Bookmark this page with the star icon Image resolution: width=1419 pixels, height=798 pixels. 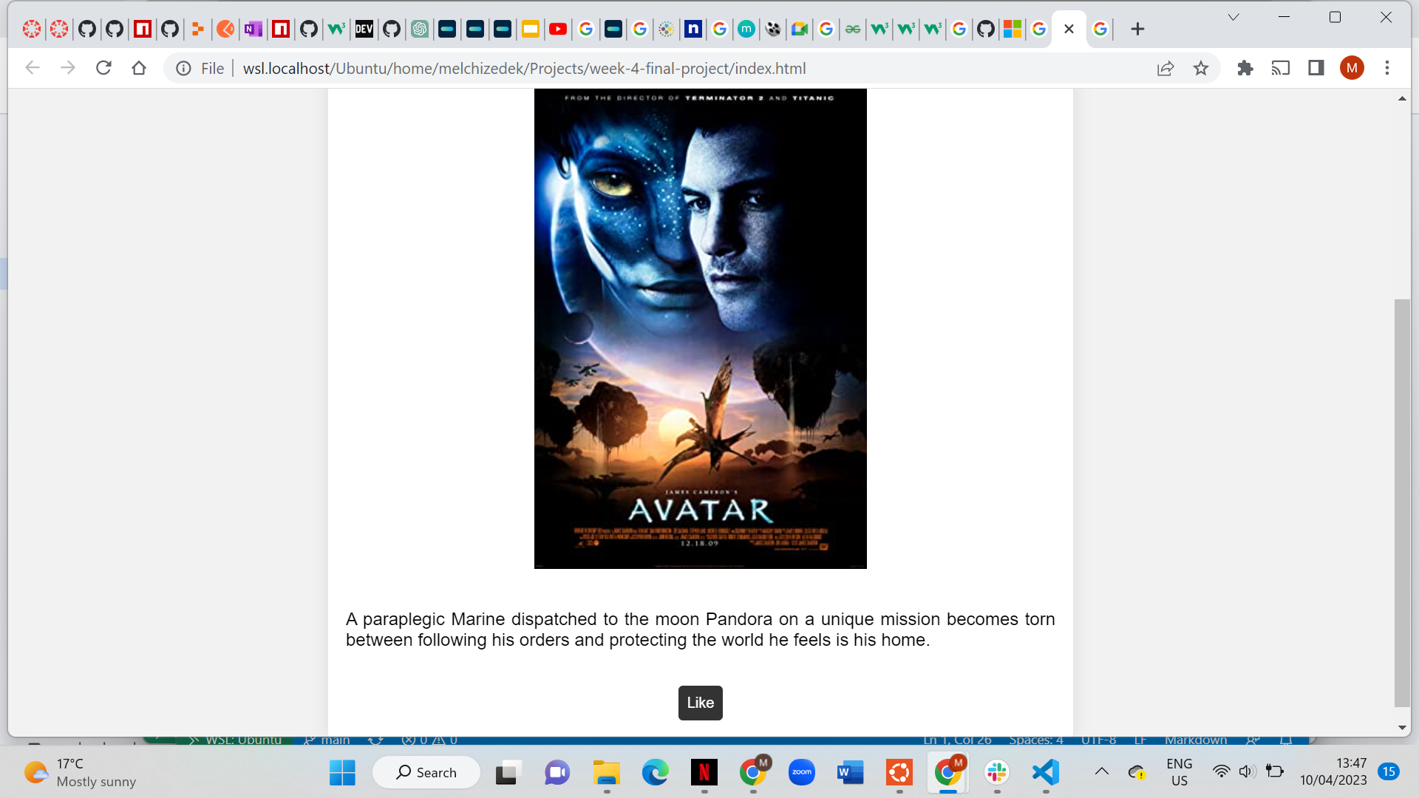point(1201,68)
